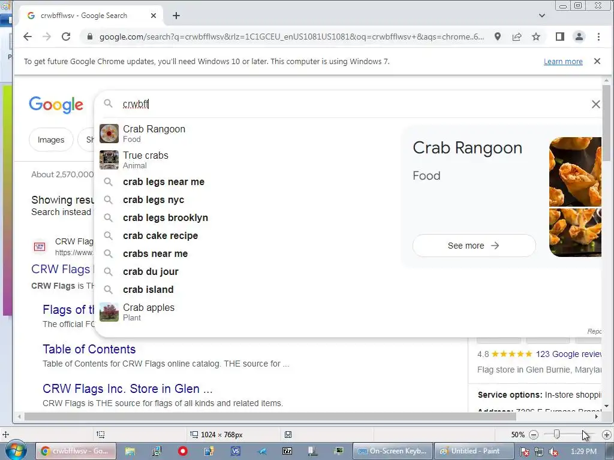Open the Windows Start menu
The image size is (614, 460).
coord(16,451)
